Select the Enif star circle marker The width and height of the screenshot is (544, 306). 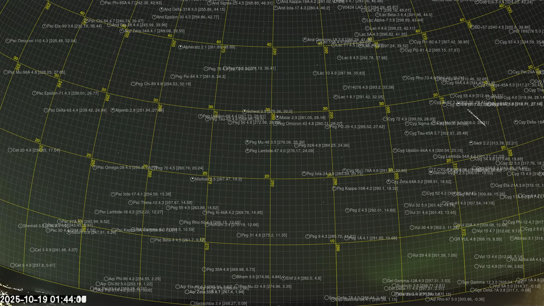coord(284,279)
